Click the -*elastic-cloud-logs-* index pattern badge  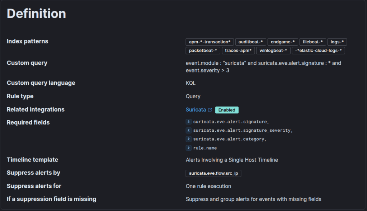pyautogui.click(x=318, y=51)
